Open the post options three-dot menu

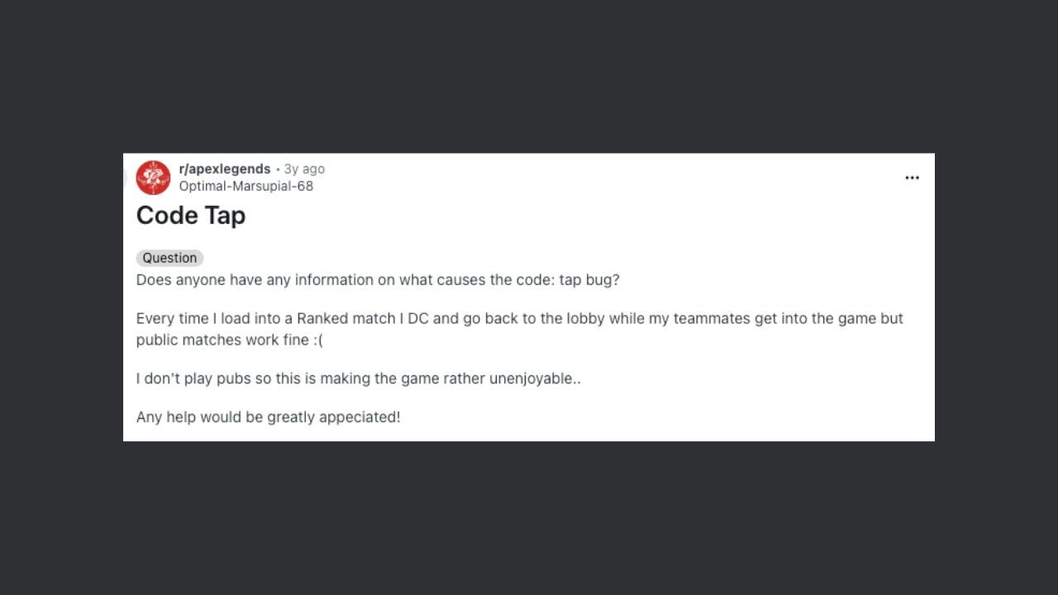click(912, 178)
